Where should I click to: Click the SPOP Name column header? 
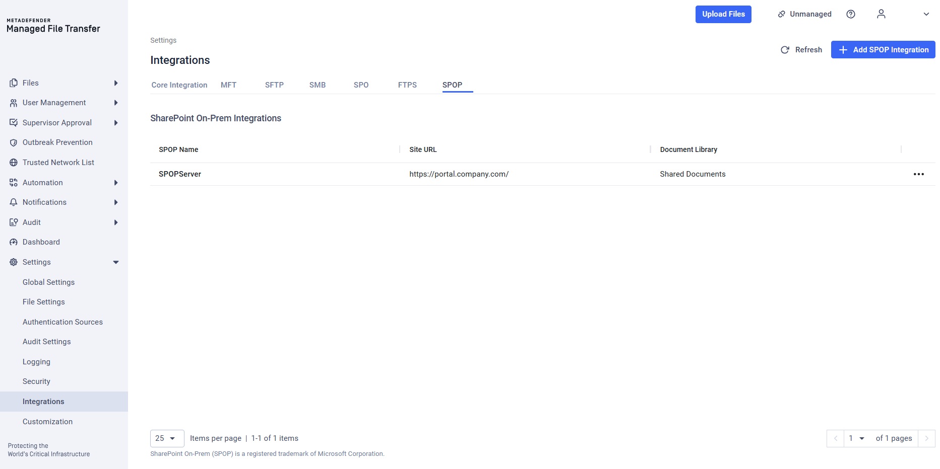(x=178, y=149)
